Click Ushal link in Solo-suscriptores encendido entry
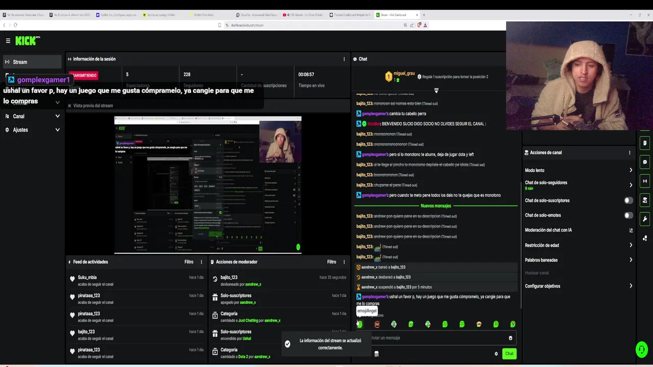653x367 pixels. point(246,338)
